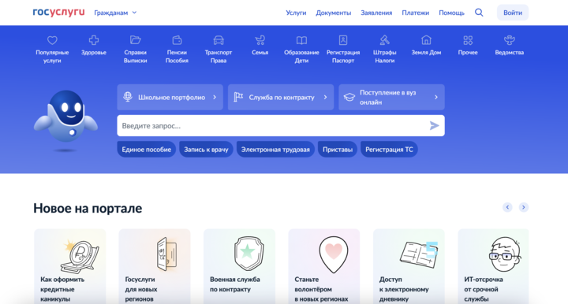Screen dimensions: 568x304
Task: Select the Регистрация ТС quick tag
Action: (x=389, y=150)
